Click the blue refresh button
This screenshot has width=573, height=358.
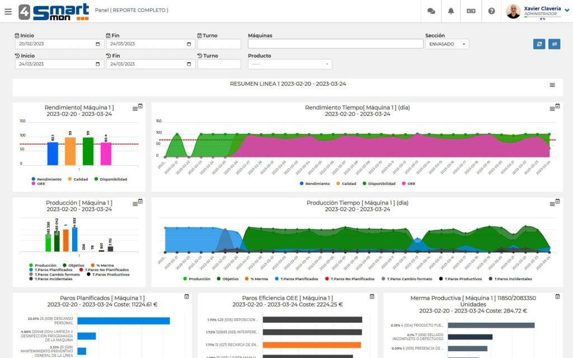pyautogui.click(x=539, y=44)
